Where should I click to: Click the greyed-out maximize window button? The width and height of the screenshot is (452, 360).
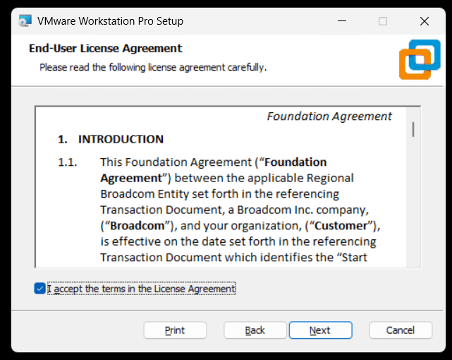pos(383,21)
